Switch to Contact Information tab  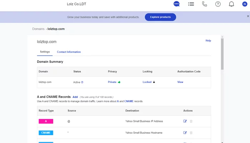coord(69,52)
